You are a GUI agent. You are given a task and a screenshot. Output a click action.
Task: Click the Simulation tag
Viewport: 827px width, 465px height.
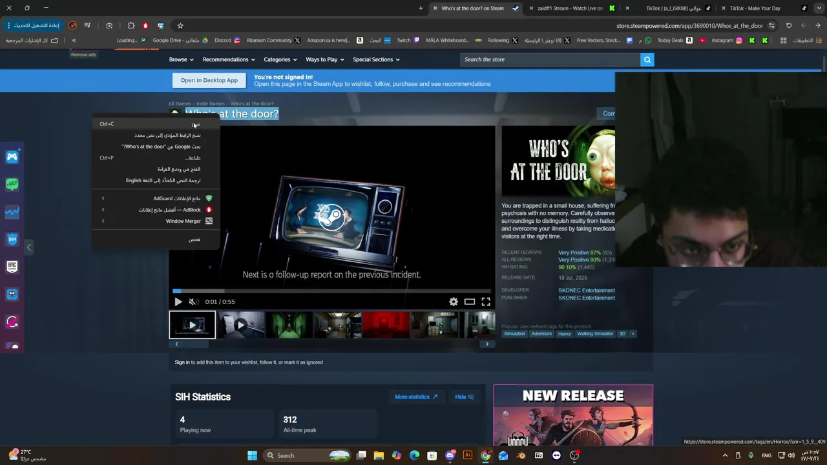(x=515, y=334)
